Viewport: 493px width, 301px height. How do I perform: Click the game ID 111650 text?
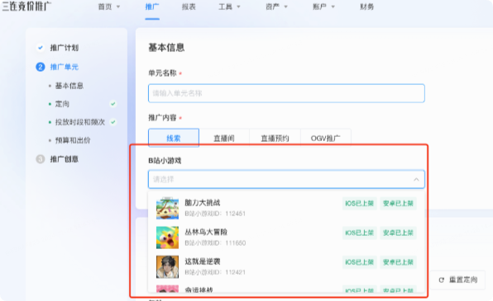click(x=236, y=243)
